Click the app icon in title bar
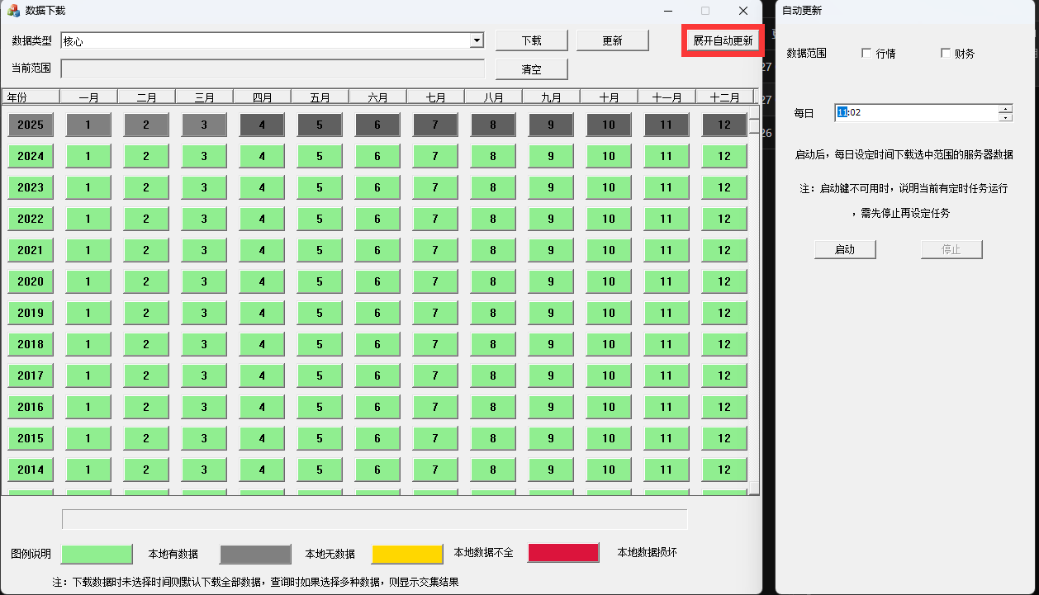This screenshot has height=595, width=1039. pyautogui.click(x=13, y=11)
